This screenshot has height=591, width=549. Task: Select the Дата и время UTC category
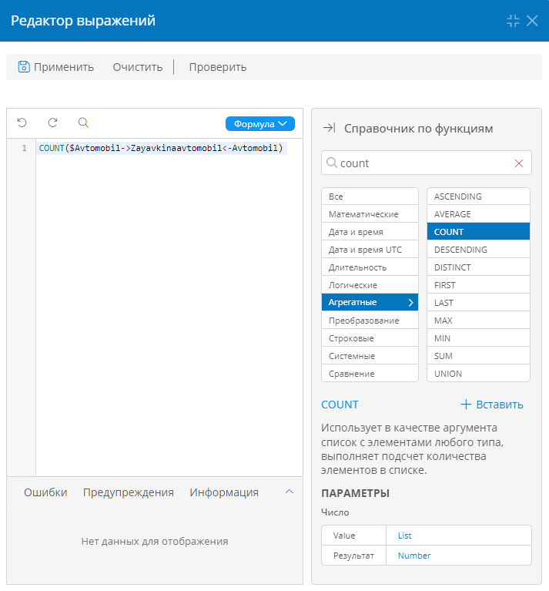pos(370,250)
